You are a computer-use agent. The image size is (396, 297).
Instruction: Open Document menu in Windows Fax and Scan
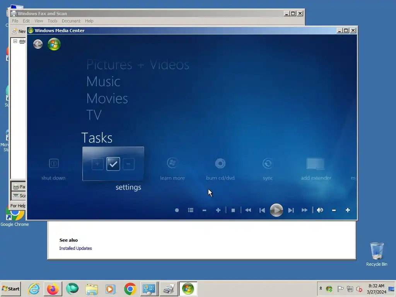click(x=71, y=21)
